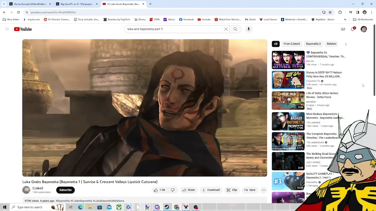Open the three-dot more actions menu

coord(263,190)
